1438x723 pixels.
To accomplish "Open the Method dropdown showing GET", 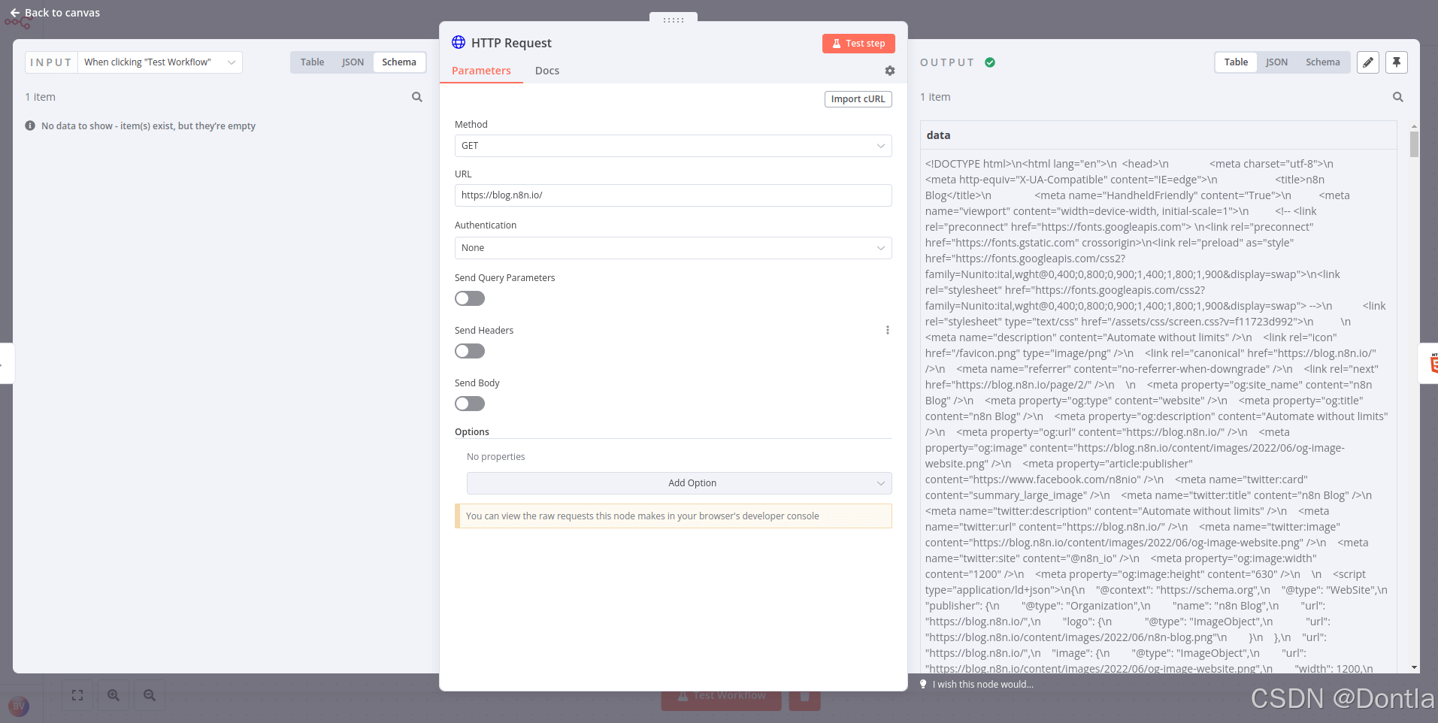I will pyautogui.click(x=674, y=146).
